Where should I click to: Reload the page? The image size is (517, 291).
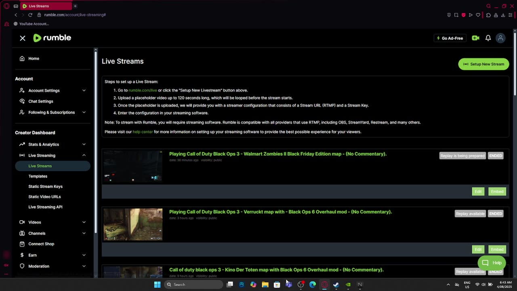[x=30, y=15]
